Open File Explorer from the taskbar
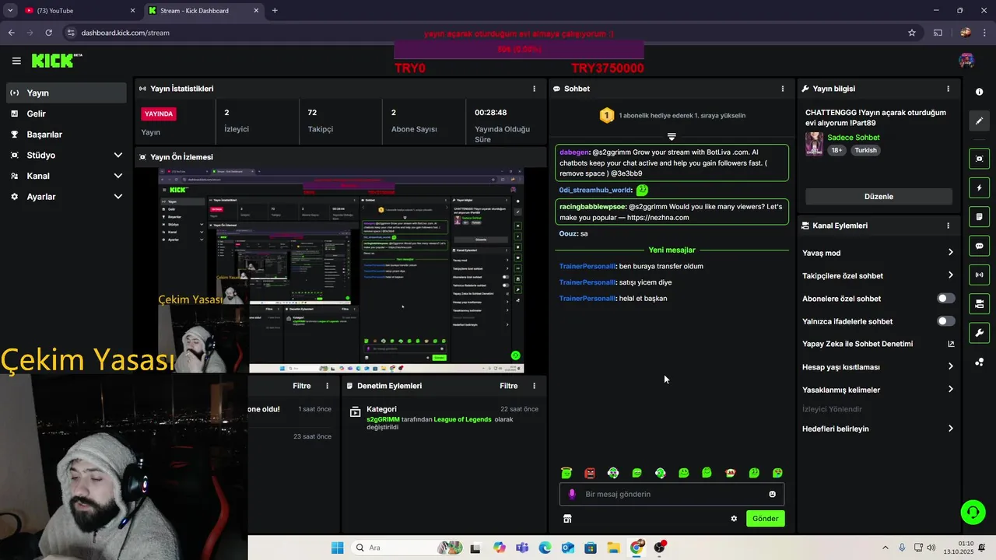996x560 pixels. pyautogui.click(x=613, y=548)
